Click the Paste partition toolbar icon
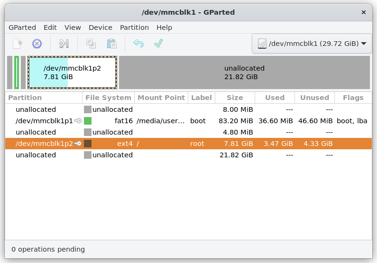 [x=112, y=44]
